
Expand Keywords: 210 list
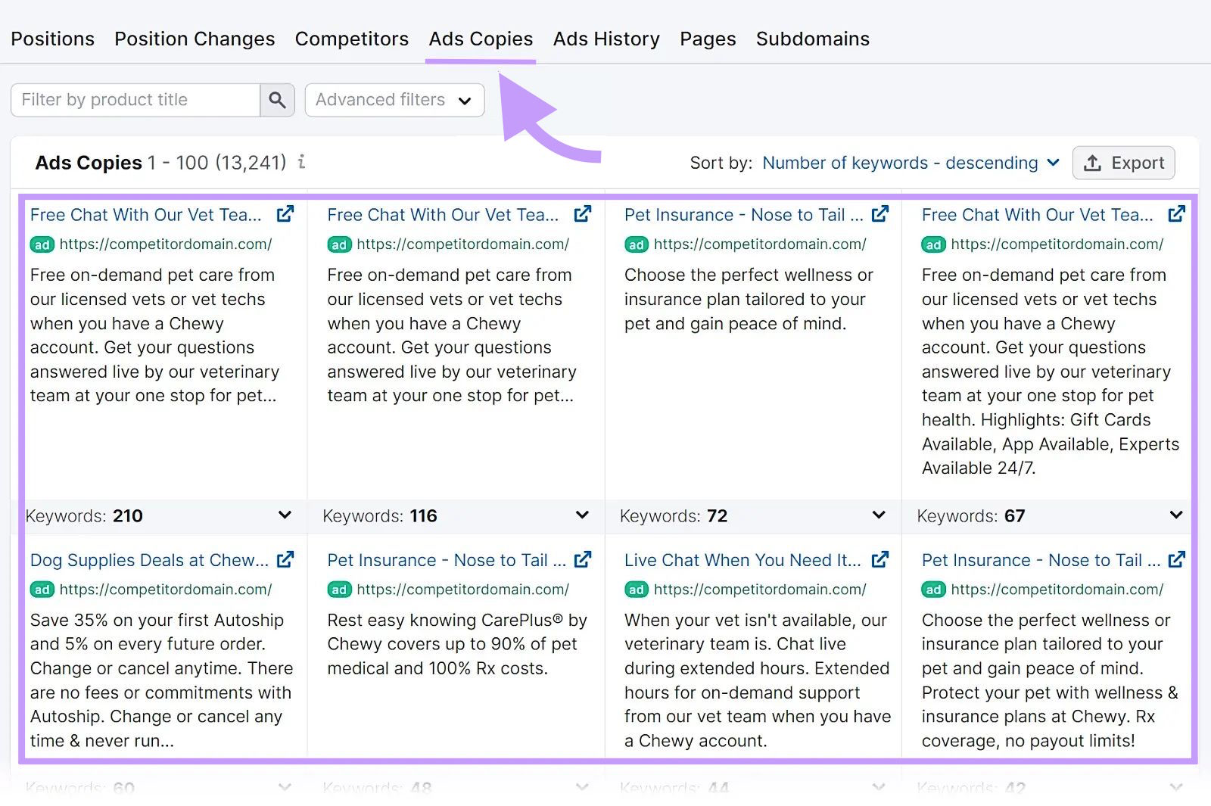click(x=285, y=515)
